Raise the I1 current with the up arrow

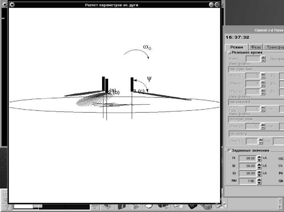click(259, 157)
